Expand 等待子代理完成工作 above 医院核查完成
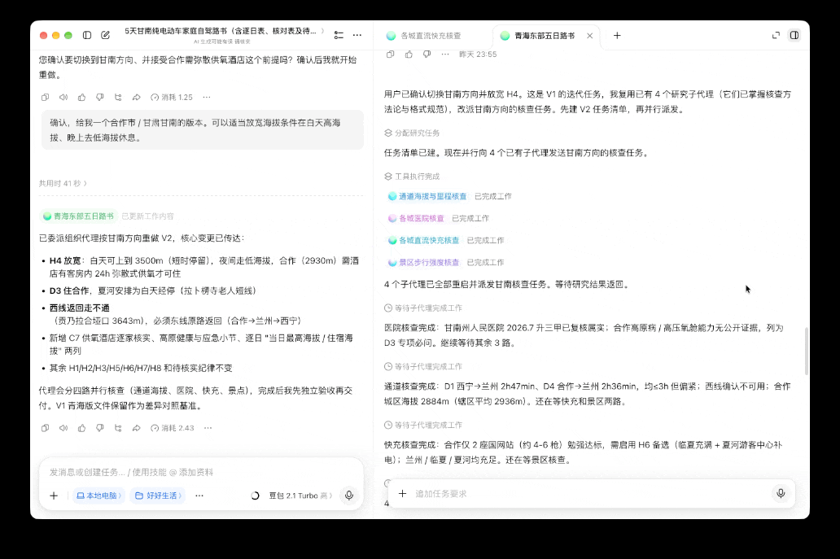This screenshot has width=840, height=559. tap(423, 308)
